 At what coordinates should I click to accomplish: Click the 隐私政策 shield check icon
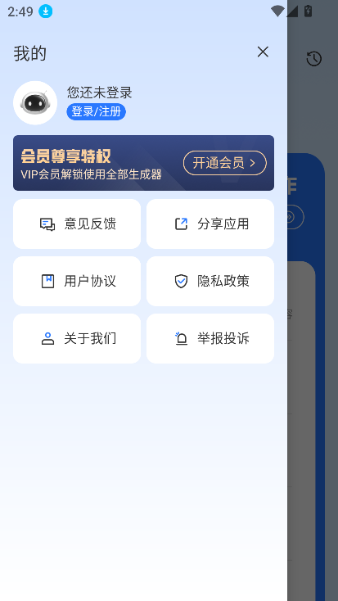(181, 282)
